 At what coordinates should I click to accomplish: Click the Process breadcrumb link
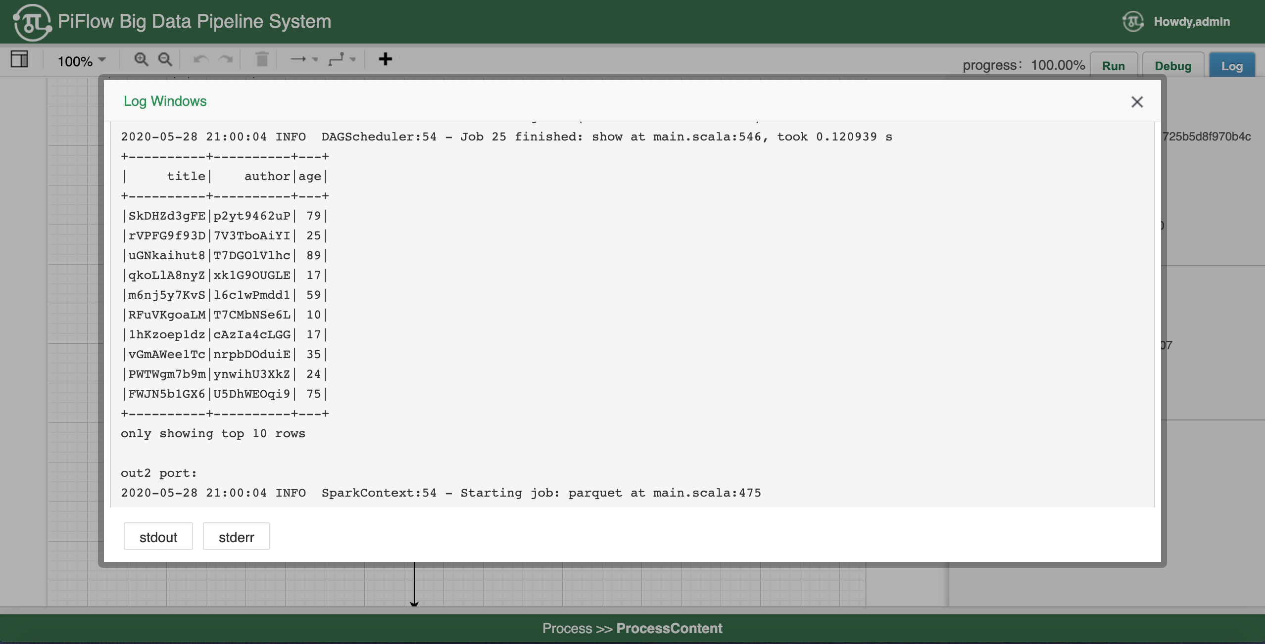(x=567, y=628)
